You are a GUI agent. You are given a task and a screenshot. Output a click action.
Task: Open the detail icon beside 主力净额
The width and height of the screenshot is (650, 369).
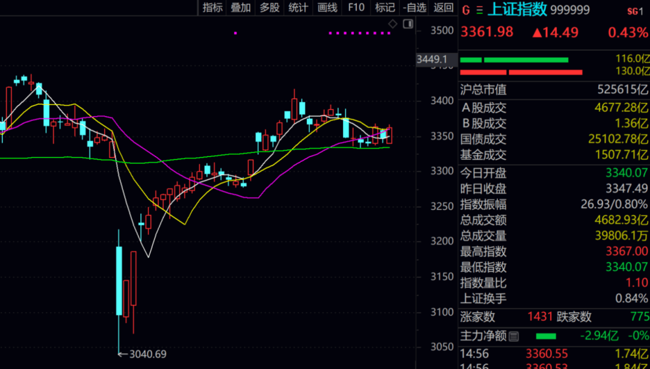513,336
